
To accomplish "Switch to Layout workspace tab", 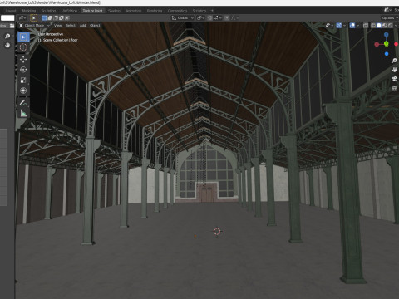I will pyautogui.click(x=11, y=11).
